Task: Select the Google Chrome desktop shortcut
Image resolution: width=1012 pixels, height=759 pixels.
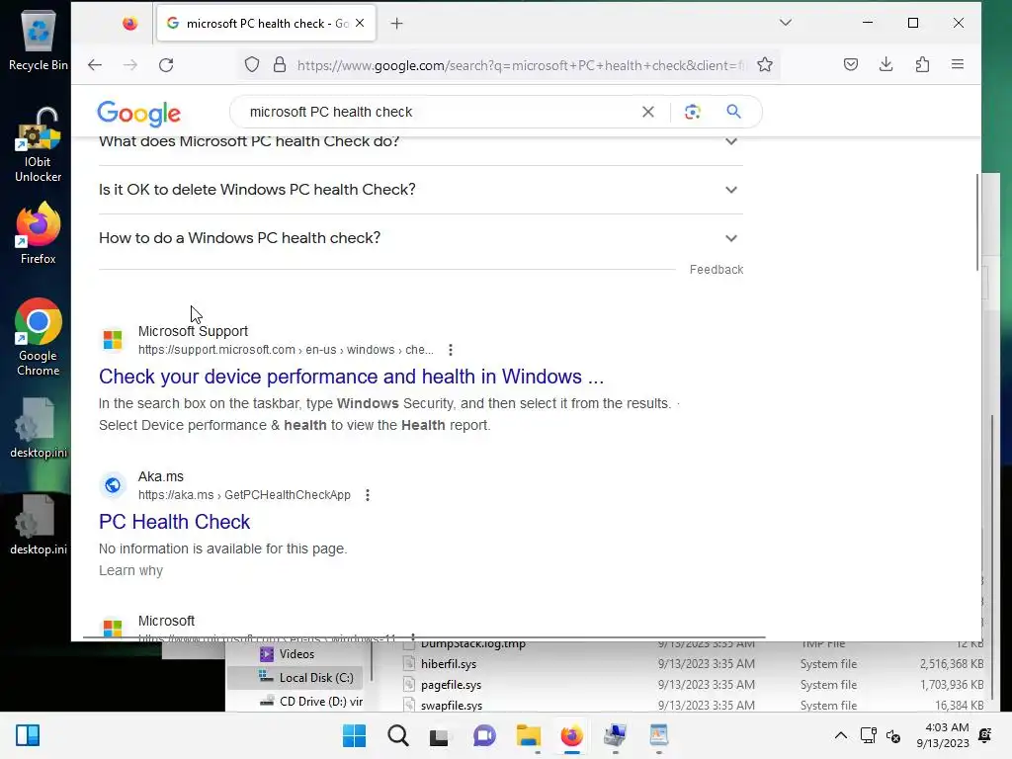Action: coord(39,337)
